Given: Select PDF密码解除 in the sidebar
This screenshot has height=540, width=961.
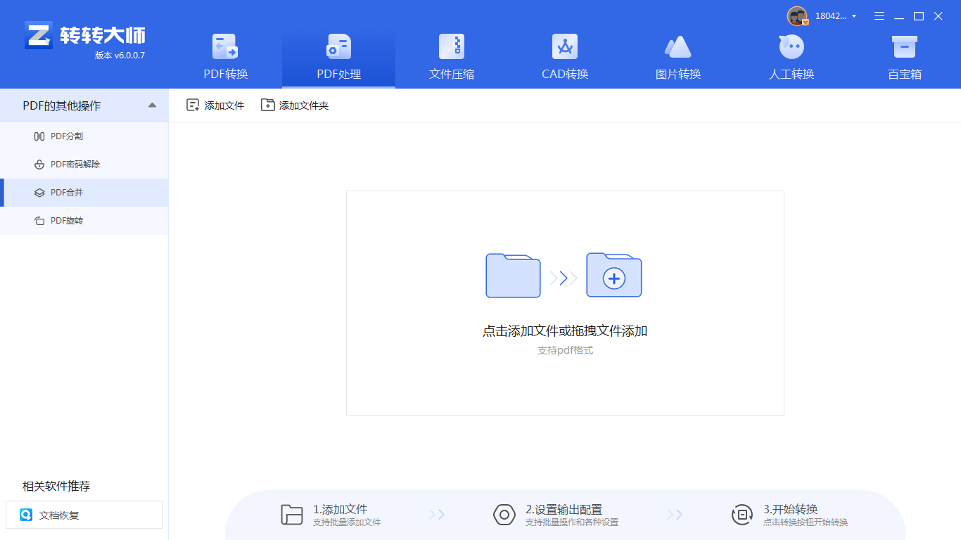Looking at the screenshot, I should [x=75, y=165].
